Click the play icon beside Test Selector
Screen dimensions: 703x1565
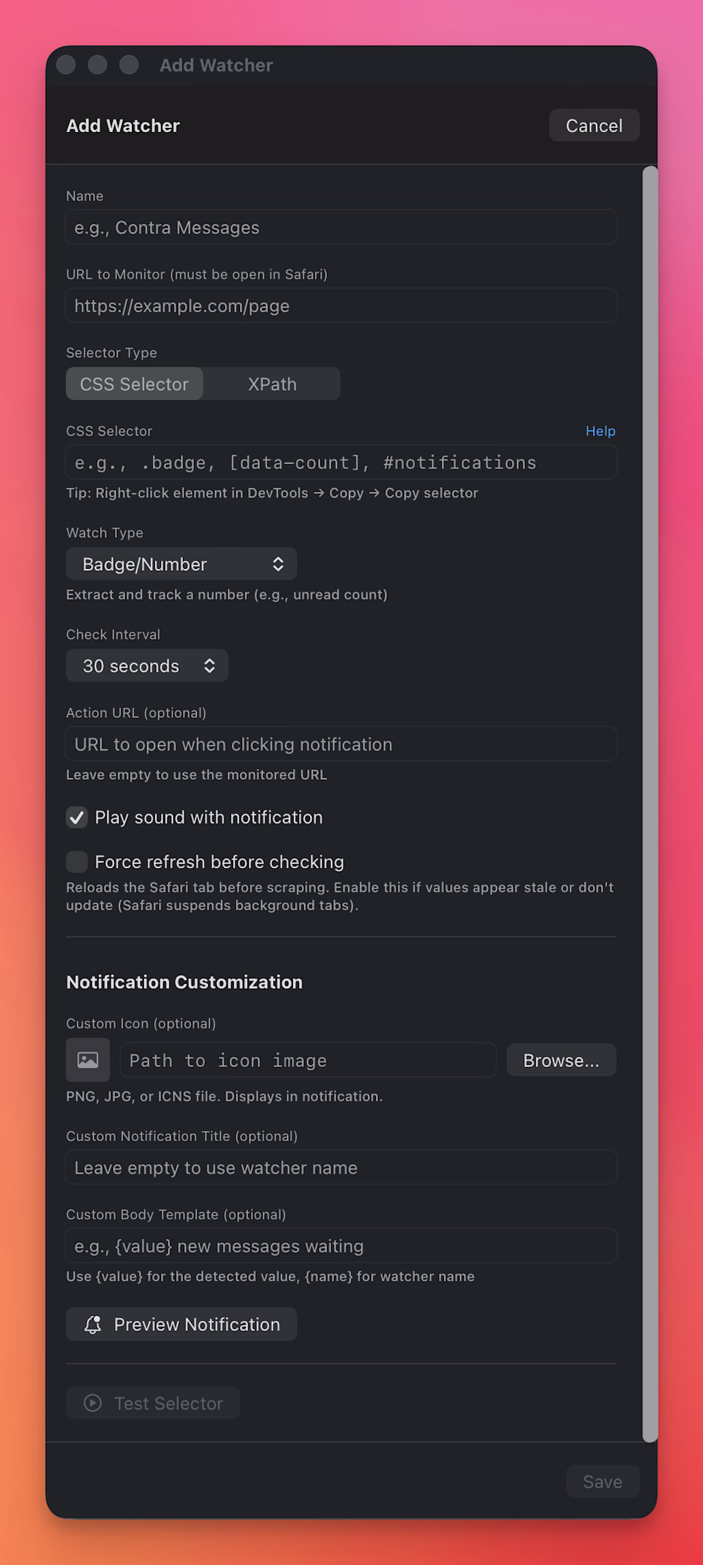[x=93, y=1403]
